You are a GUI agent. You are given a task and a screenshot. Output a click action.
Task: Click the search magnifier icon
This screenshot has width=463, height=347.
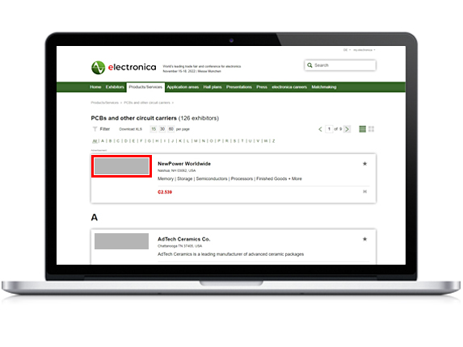[x=309, y=65]
